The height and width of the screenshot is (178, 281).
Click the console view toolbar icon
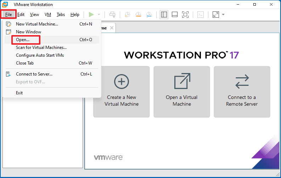tap(201, 15)
